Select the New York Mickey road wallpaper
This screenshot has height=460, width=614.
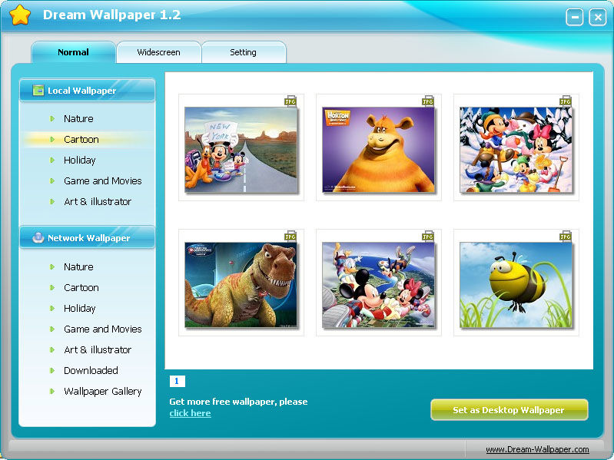point(241,150)
